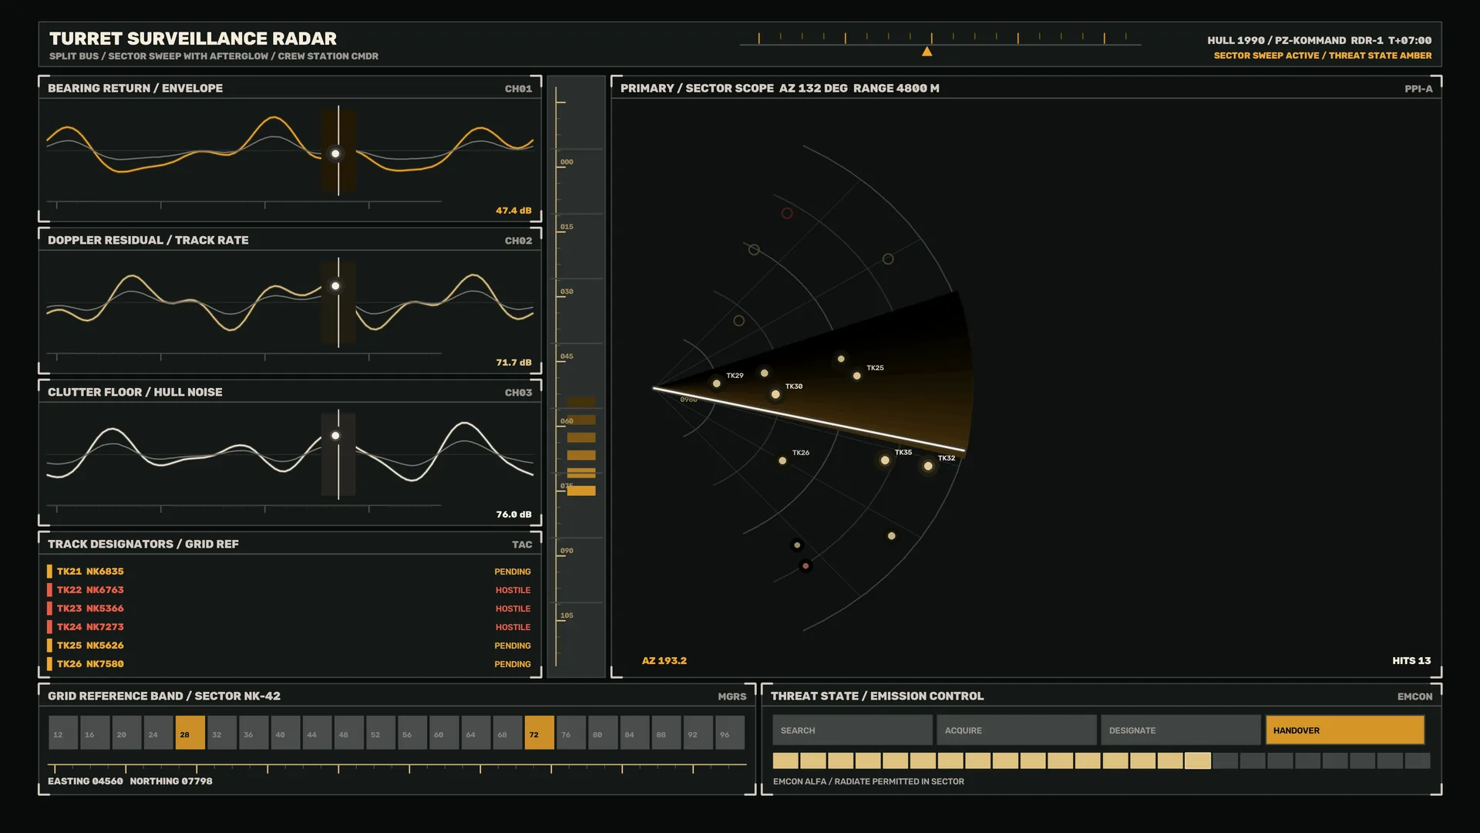Select grid band cell 48

click(348, 734)
